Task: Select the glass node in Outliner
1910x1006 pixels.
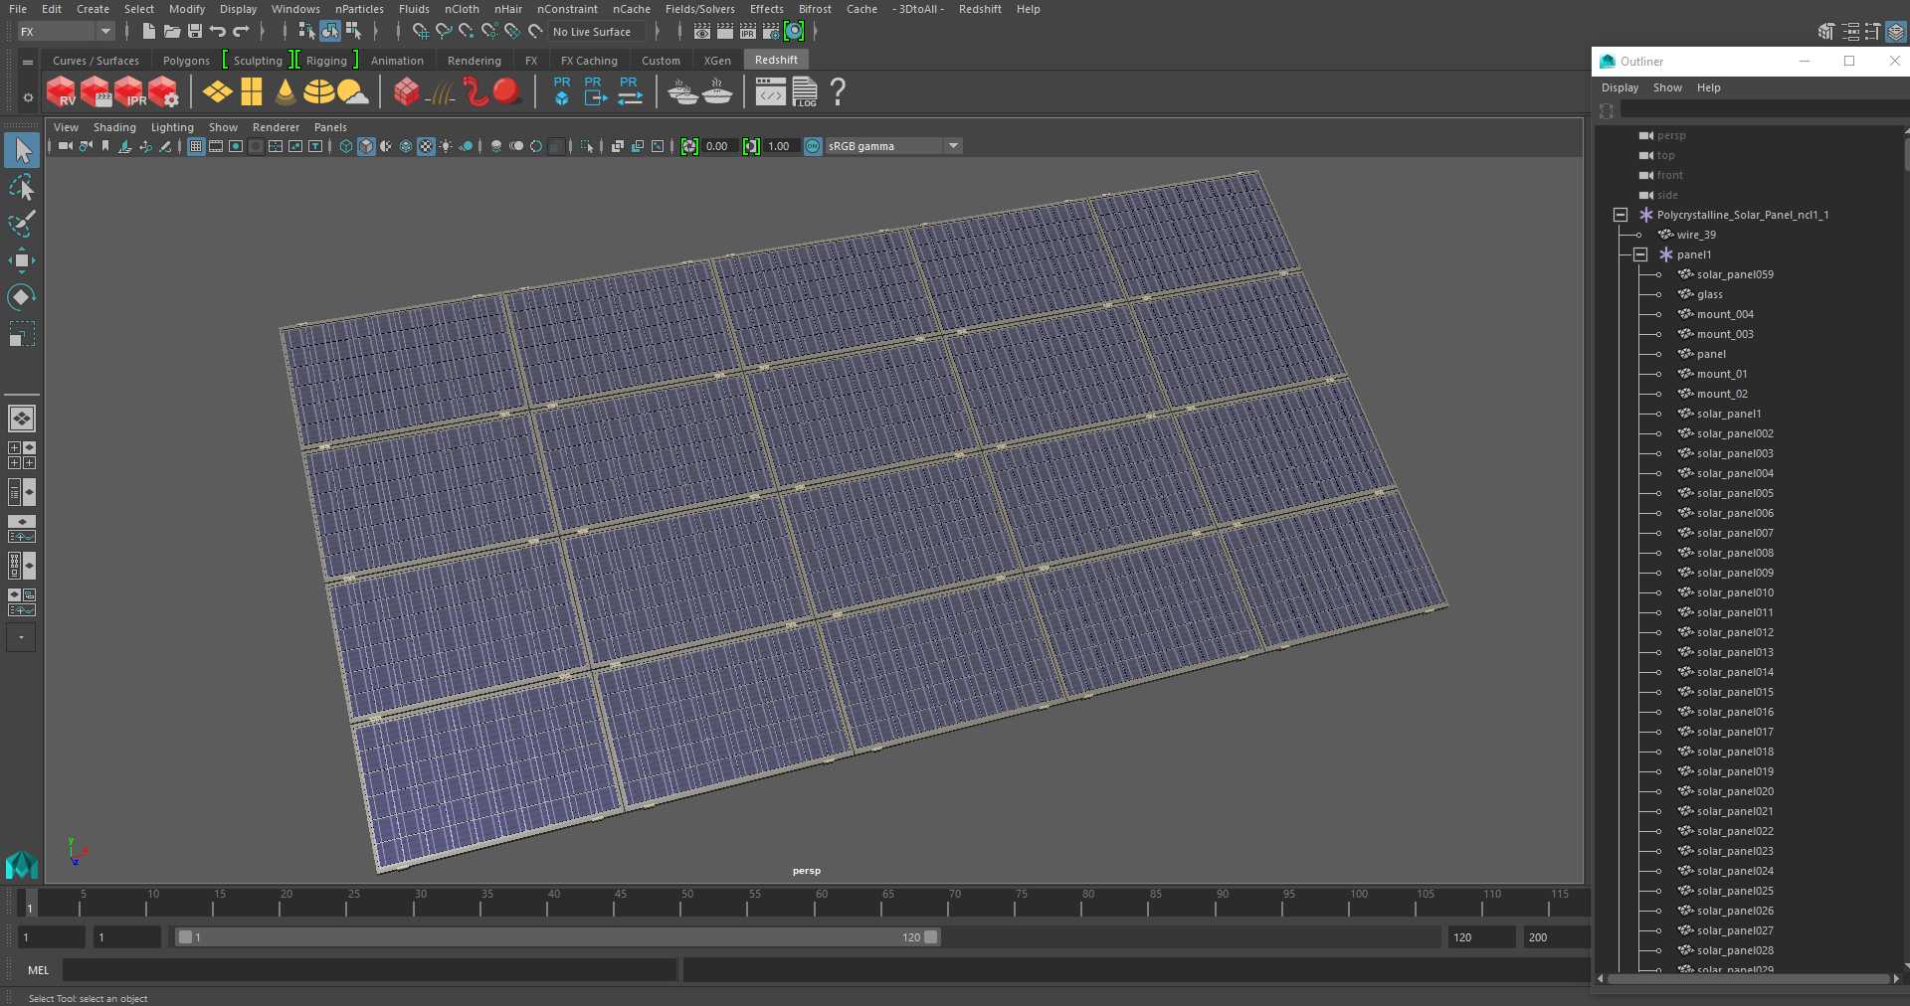Action: 1709,294
